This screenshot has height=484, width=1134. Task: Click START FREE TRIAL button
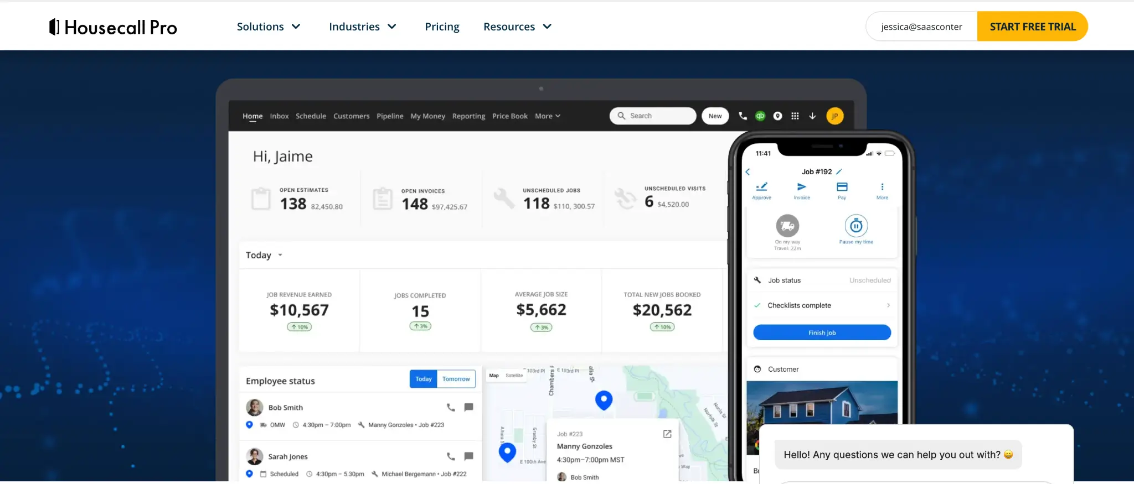pos(1033,27)
